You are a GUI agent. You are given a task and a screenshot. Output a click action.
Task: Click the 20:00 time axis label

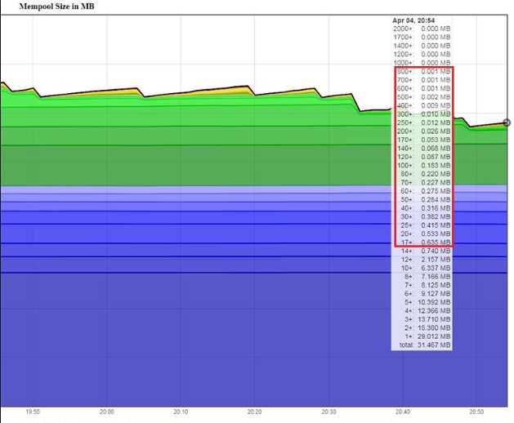pos(107,412)
